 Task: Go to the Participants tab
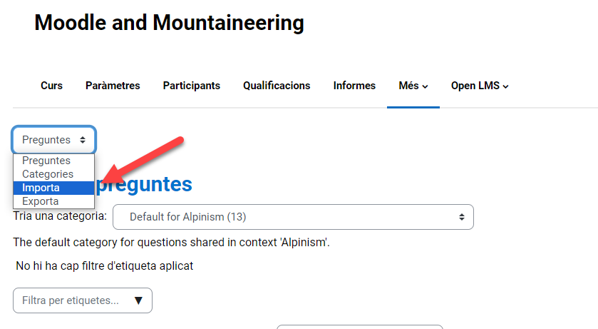point(191,86)
